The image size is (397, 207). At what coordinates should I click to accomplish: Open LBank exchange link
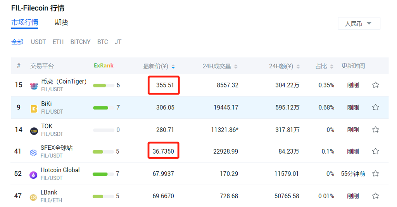(x=49, y=192)
